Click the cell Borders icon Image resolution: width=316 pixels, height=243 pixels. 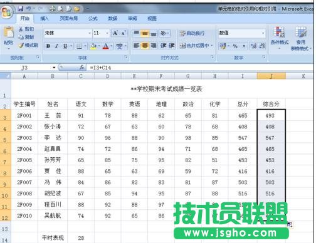[x=79, y=46]
